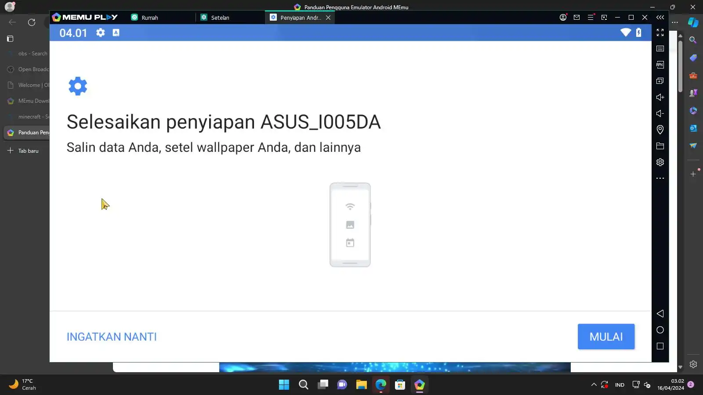
Task: Tap Android back triangle button
Action: pos(660,313)
